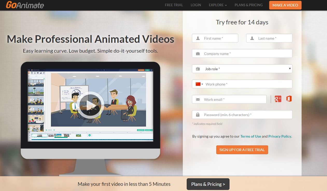Screen dimensions: 327x191
Task: Click the orange MAKE A VIDEO button
Action: pos(285,5)
